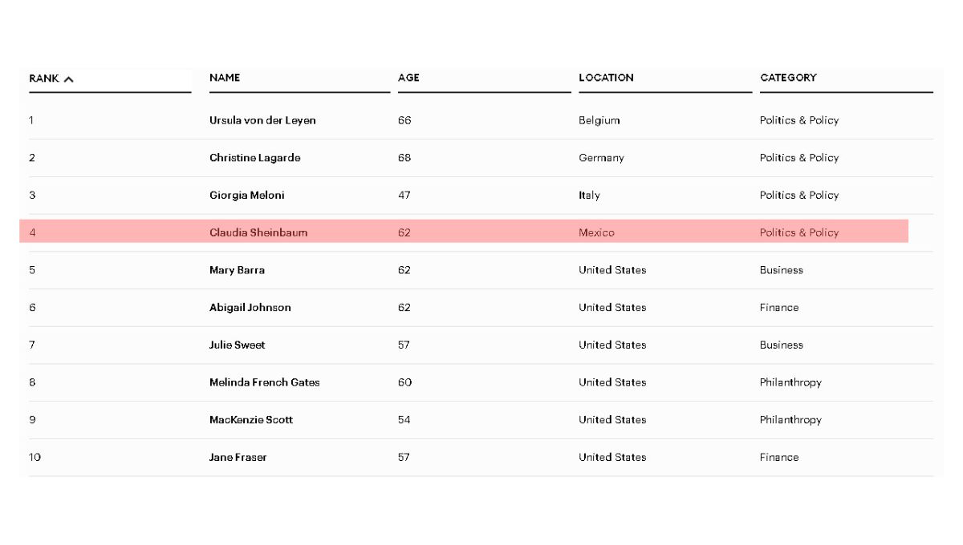Click Belgium location in first row
This screenshot has width=963, height=545.
pos(599,120)
